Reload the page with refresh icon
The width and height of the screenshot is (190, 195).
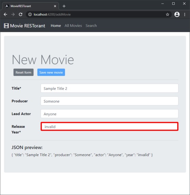(20, 15)
